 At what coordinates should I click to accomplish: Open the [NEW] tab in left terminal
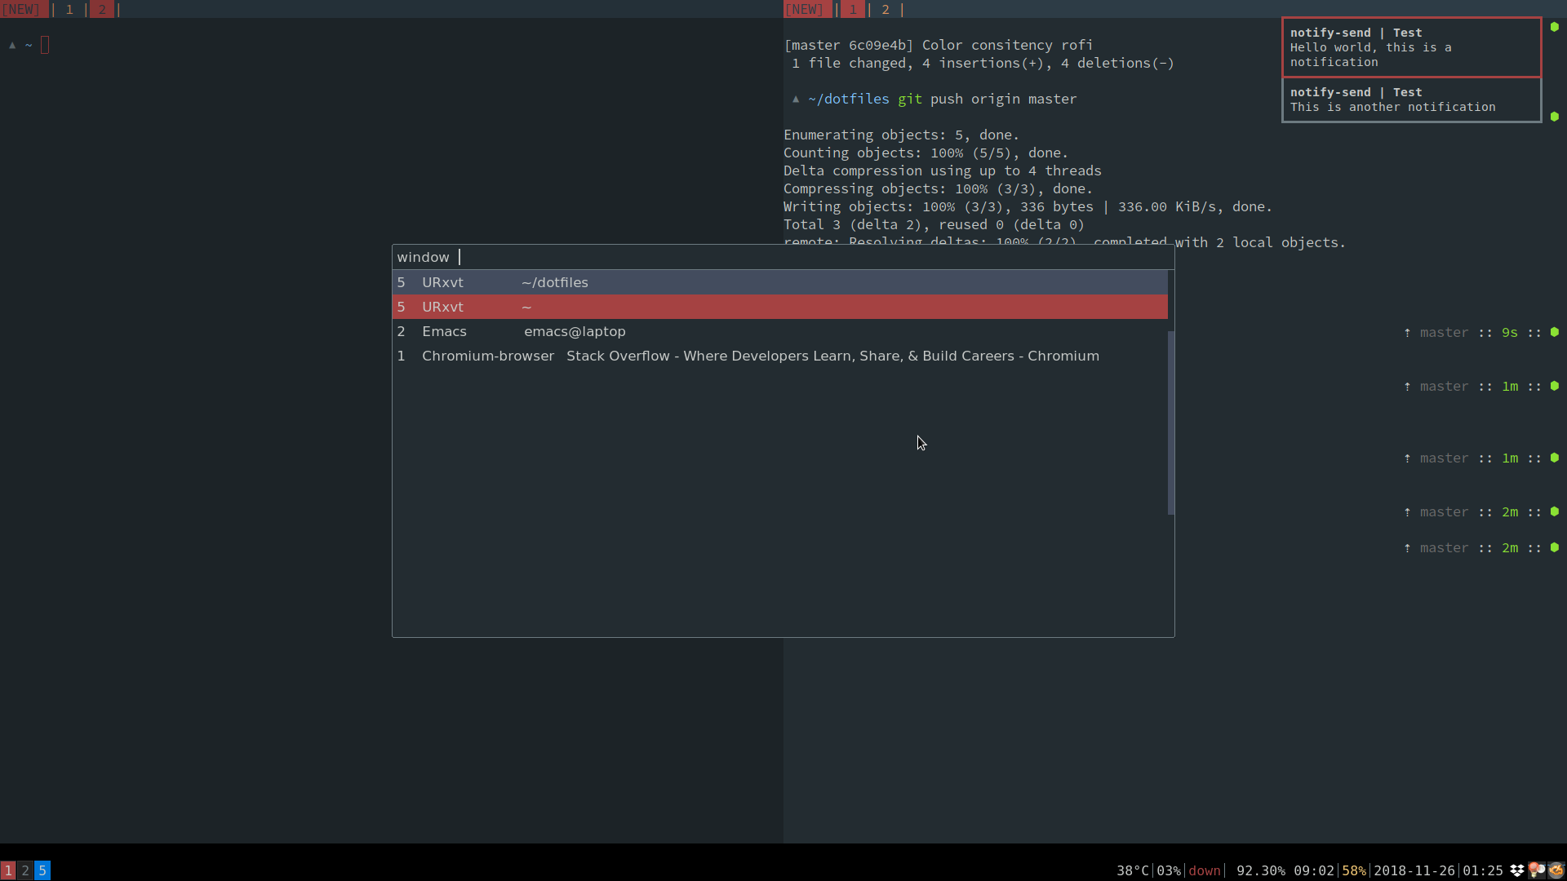[21, 10]
